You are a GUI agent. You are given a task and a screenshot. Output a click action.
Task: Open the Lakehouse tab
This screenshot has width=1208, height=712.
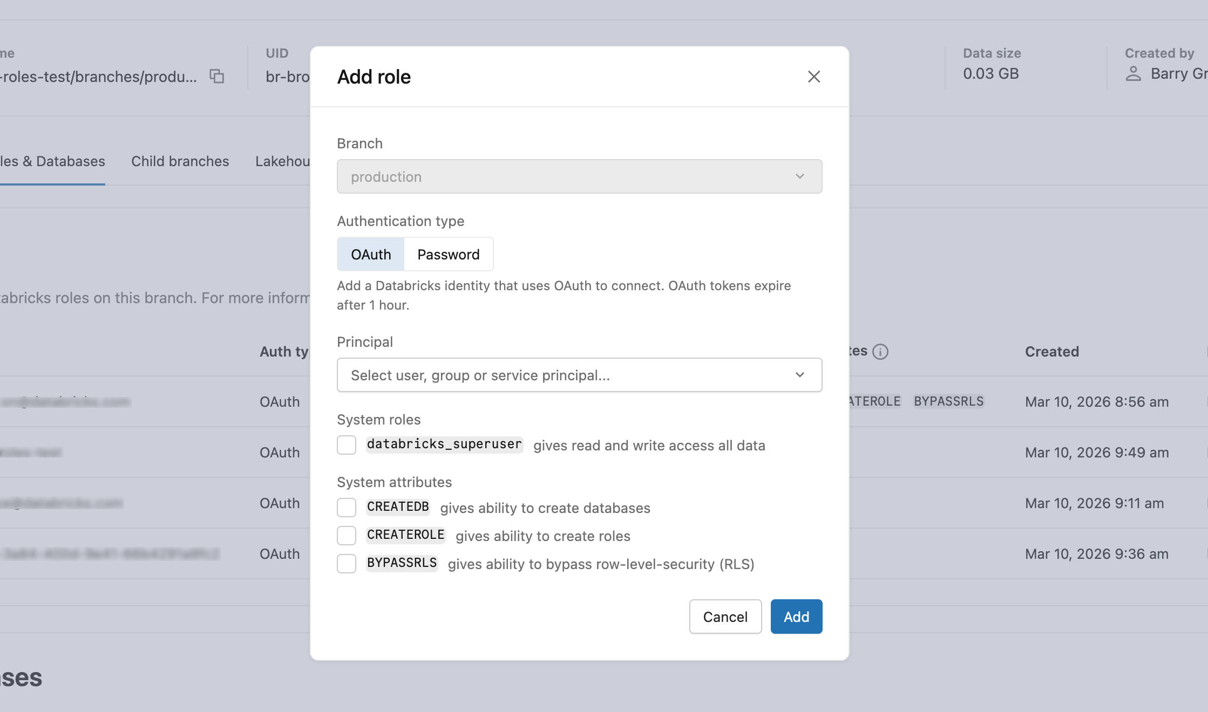[x=282, y=161]
